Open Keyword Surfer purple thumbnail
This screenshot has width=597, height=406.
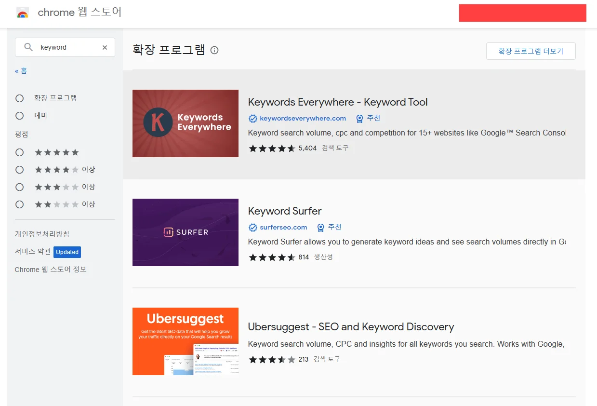186,232
